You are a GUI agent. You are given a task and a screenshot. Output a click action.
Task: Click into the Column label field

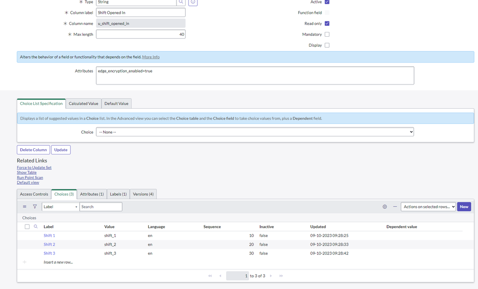point(141,12)
